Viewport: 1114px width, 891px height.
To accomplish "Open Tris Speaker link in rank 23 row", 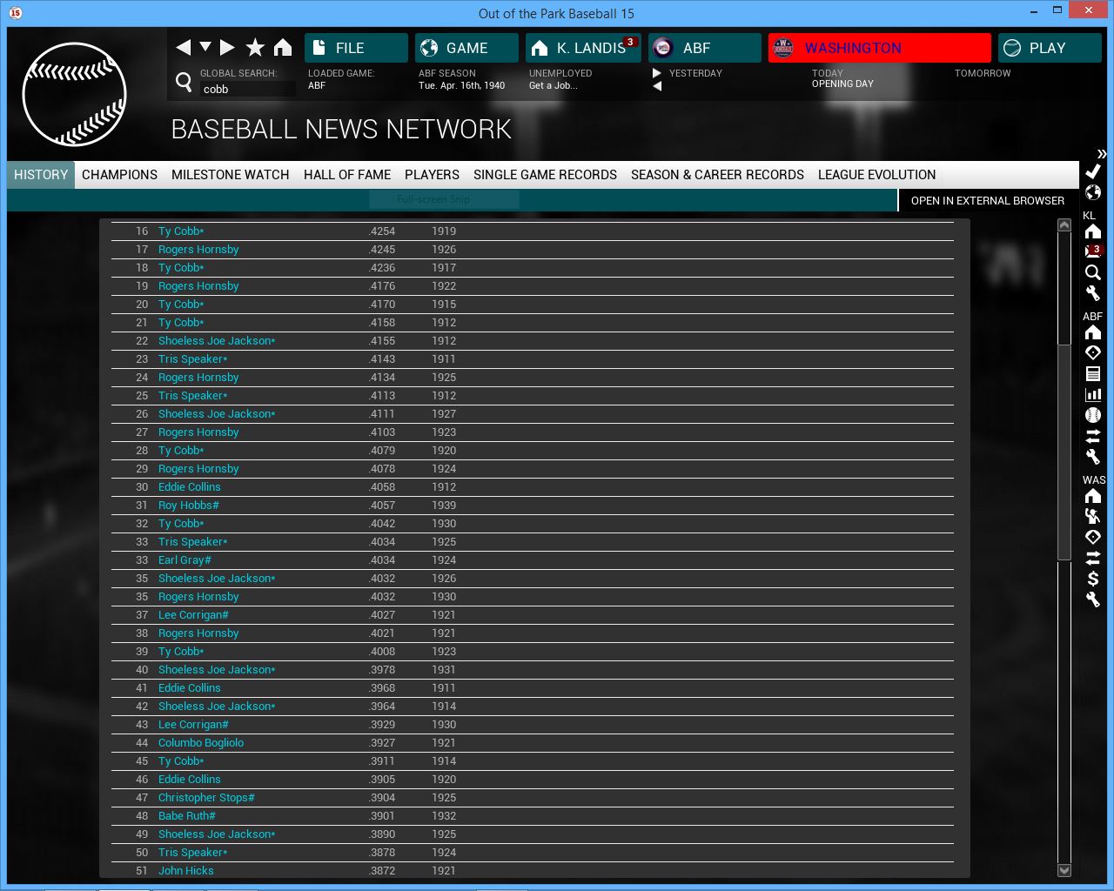I will click(x=193, y=358).
